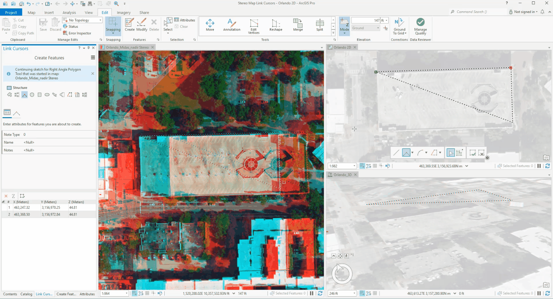The width and height of the screenshot is (553, 299).
Task: Open the Orlando_3D view tab
Action: (x=342, y=175)
